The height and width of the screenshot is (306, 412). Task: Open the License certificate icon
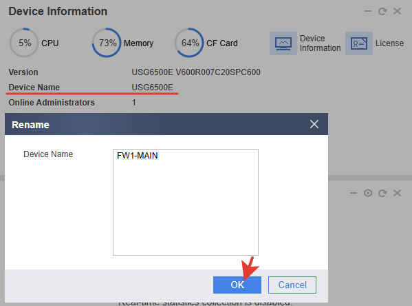click(358, 43)
